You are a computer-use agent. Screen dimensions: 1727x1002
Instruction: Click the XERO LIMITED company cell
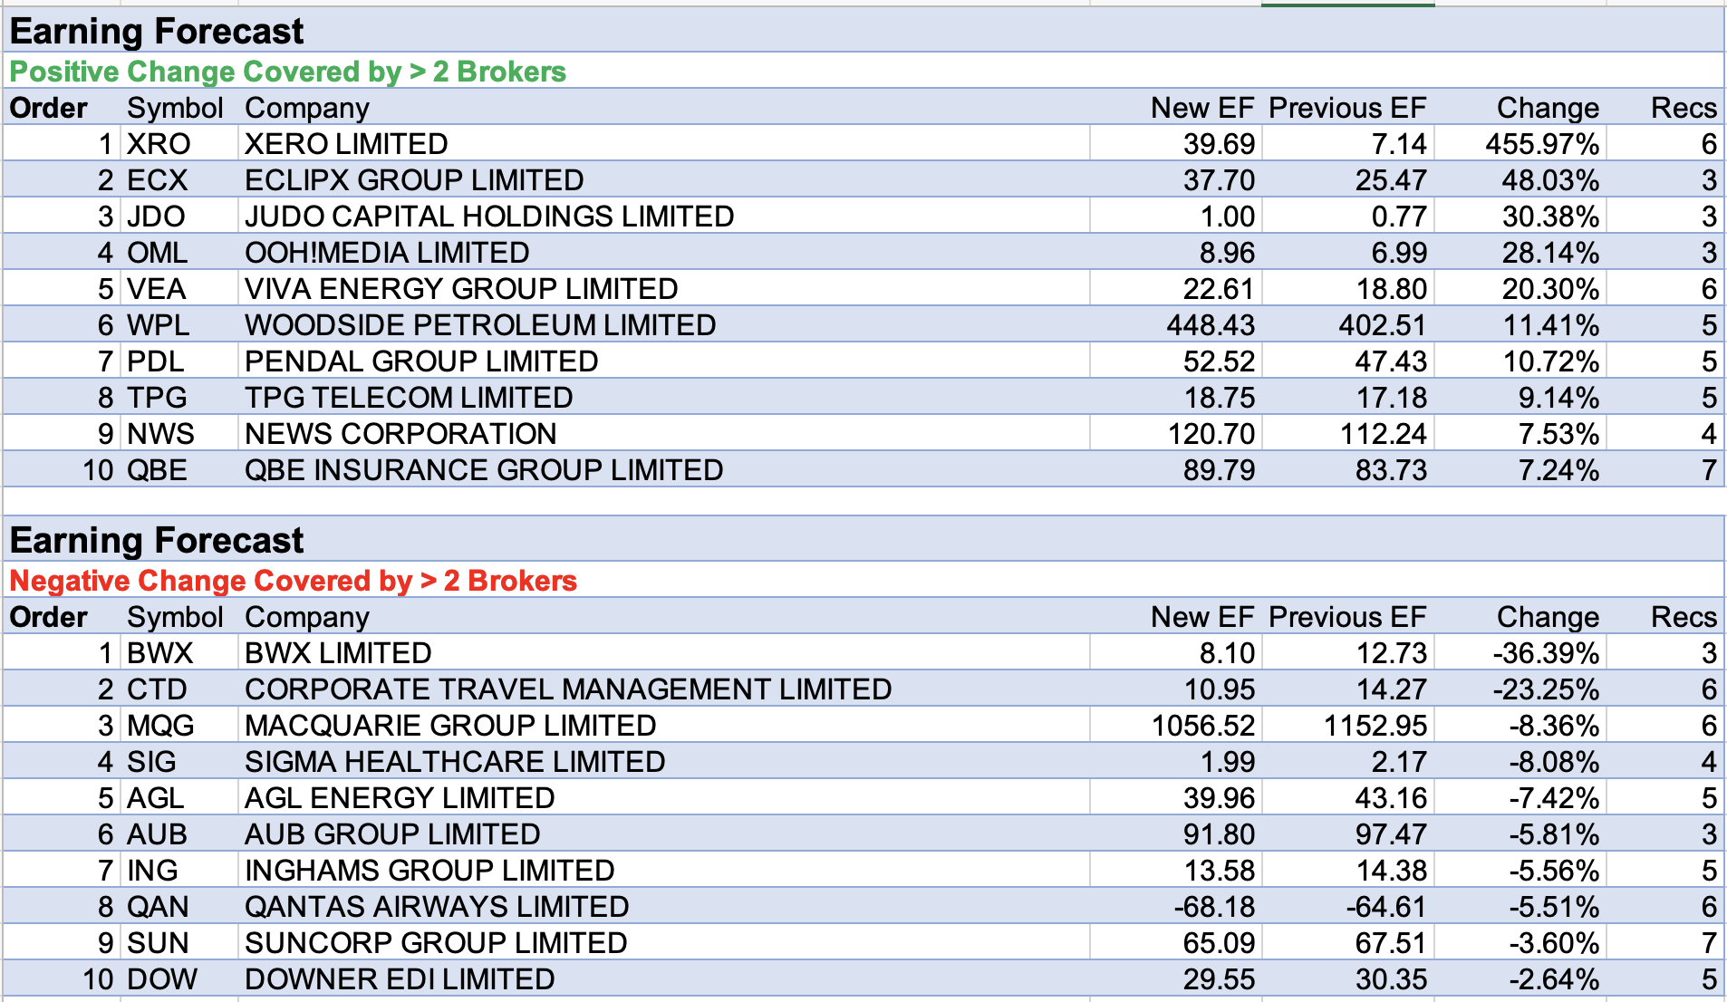[x=346, y=144]
